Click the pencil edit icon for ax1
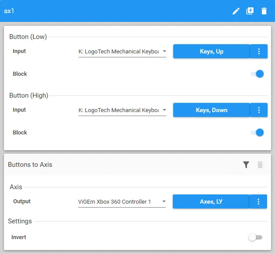Image resolution: width=275 pixels, height=254 pixels. click(x=236, y=11)
